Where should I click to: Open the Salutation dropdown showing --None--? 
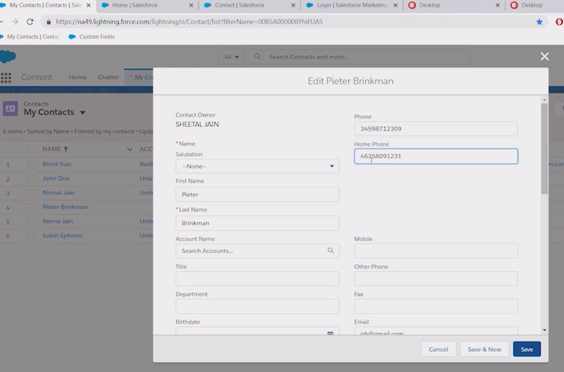pos(257,166)
